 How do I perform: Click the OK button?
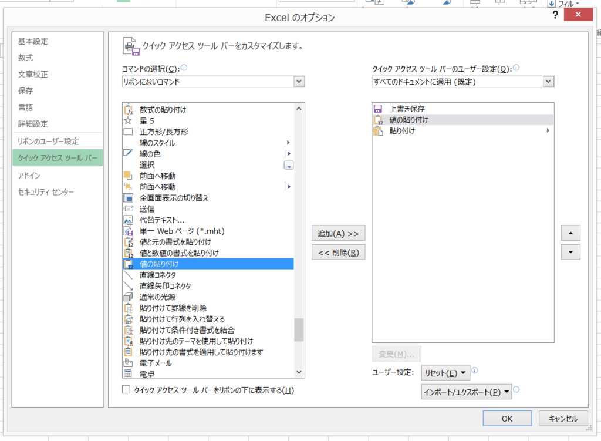(507, 418)
